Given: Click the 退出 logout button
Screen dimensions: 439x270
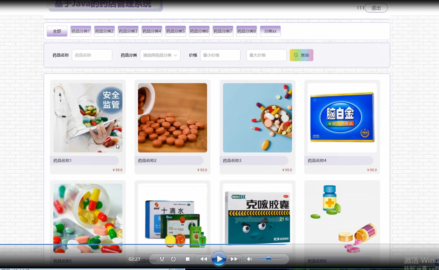Looking at the screenshot, I should coord(376,8).
